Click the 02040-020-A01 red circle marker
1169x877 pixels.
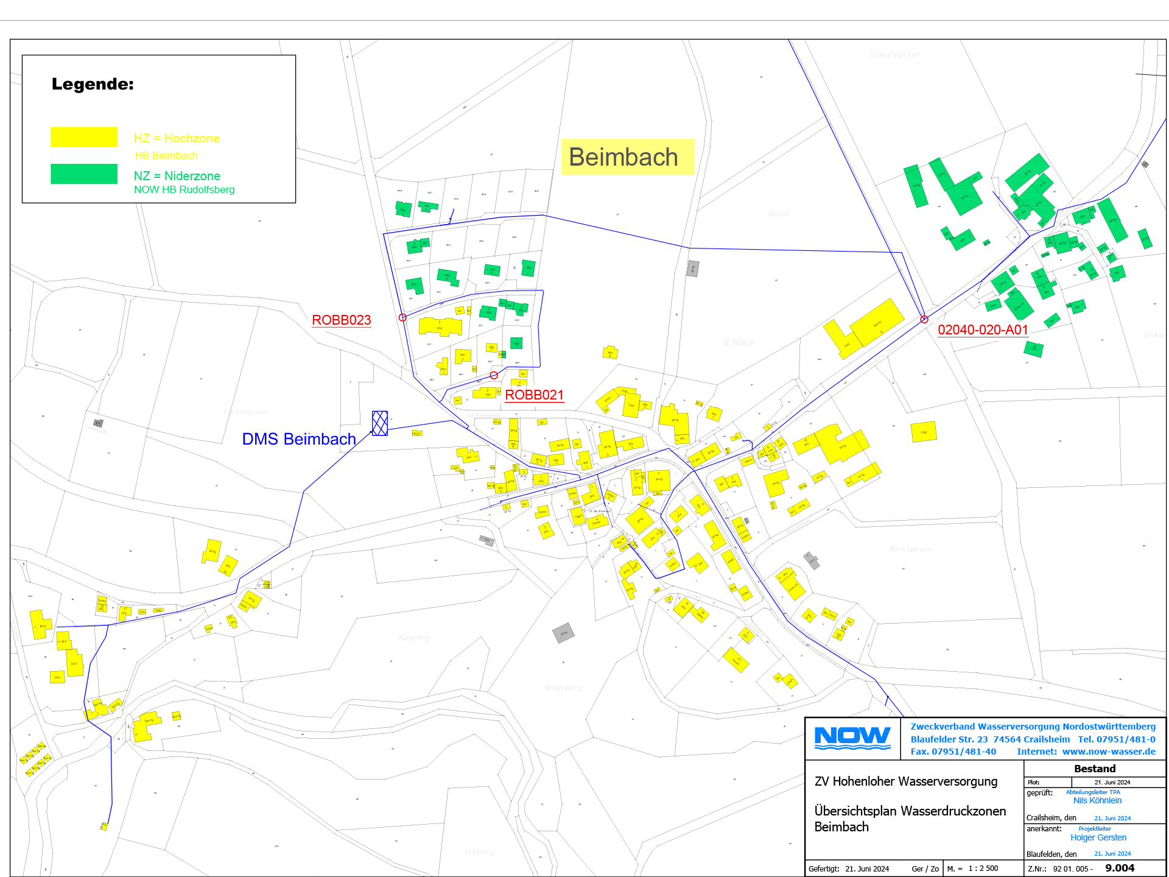point(924,319)
